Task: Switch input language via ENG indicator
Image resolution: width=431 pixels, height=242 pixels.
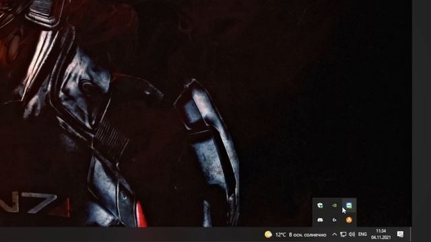Action: pos(362,235)
